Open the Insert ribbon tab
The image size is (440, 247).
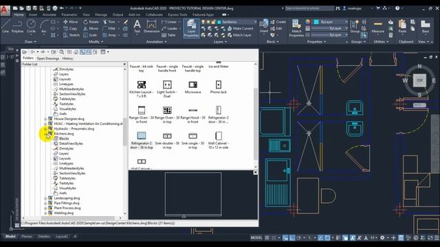(33, 14)
